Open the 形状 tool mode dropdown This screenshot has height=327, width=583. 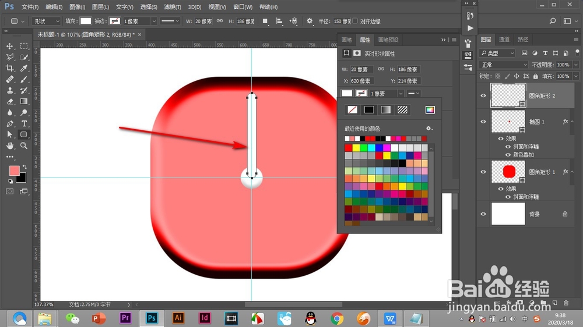(x=45, y=21)
